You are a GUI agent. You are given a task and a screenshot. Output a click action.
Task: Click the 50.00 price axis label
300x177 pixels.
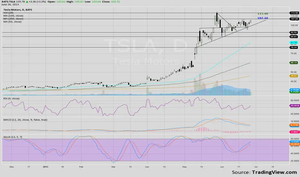[294, 72]
